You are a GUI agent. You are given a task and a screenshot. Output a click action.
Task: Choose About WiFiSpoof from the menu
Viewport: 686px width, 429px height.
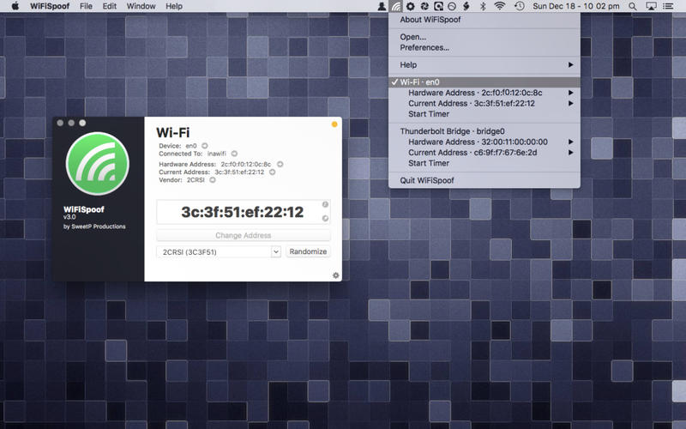point(484,20)
